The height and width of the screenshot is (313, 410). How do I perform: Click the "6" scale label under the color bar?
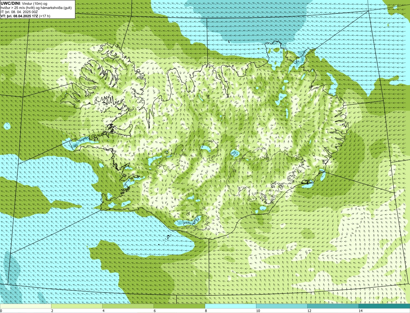[154, 311]
